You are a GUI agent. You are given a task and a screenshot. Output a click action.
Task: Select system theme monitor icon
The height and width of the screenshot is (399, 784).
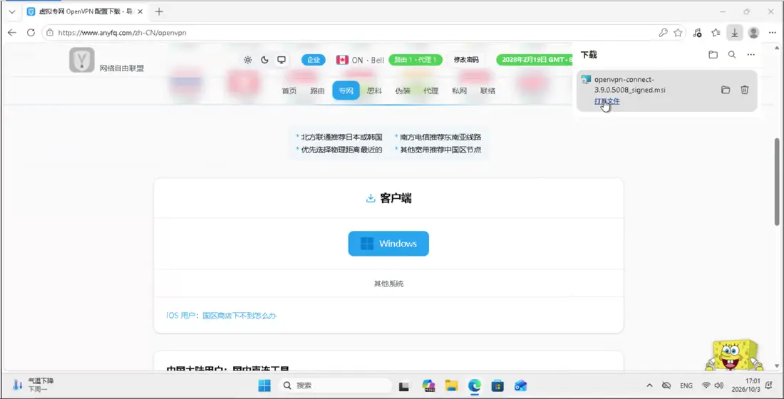click(282, 60)
